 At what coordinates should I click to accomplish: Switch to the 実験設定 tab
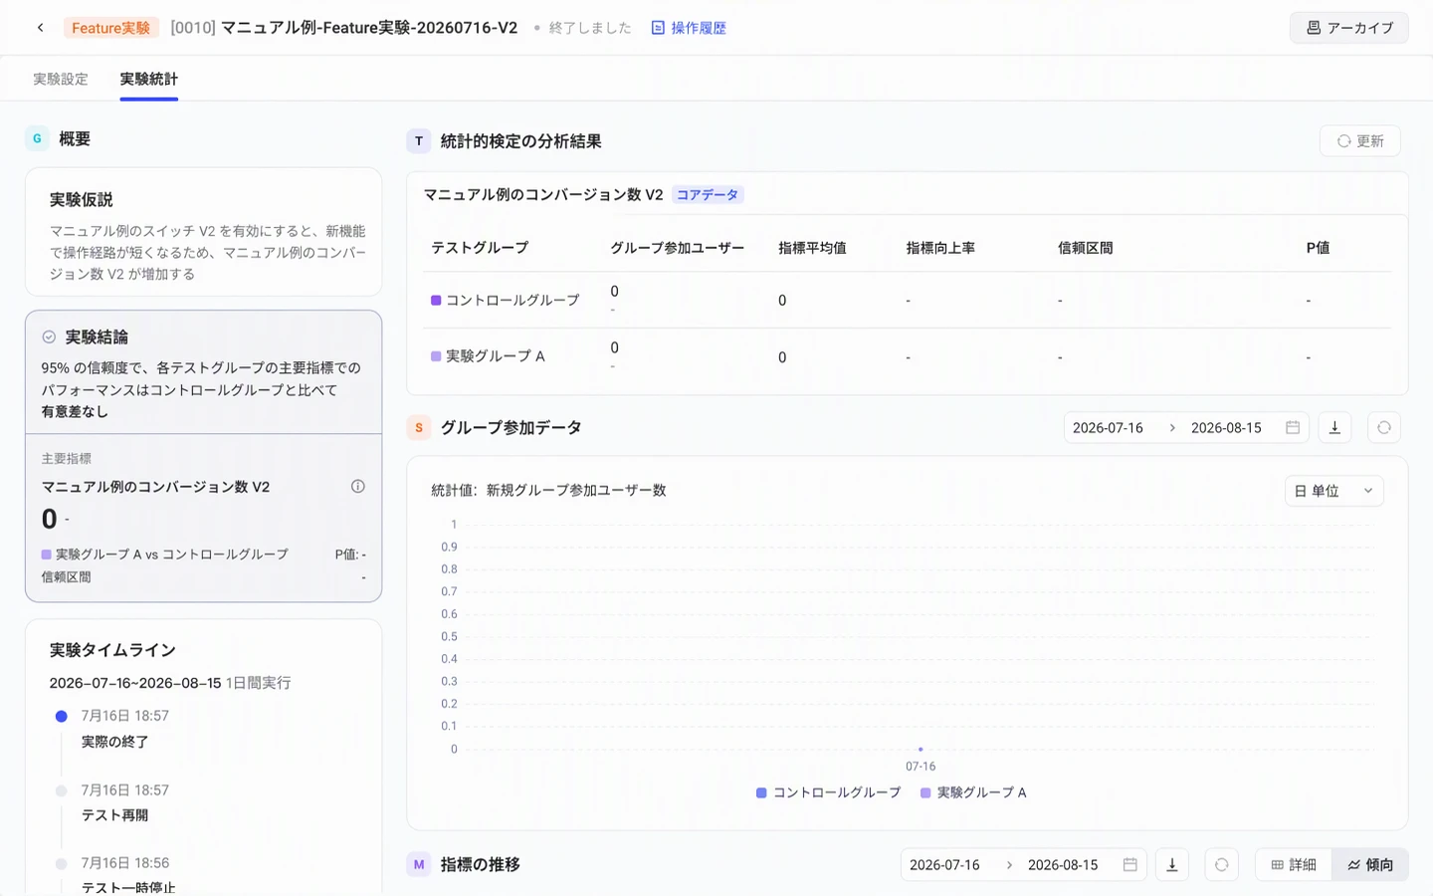(x=61, y=79)
